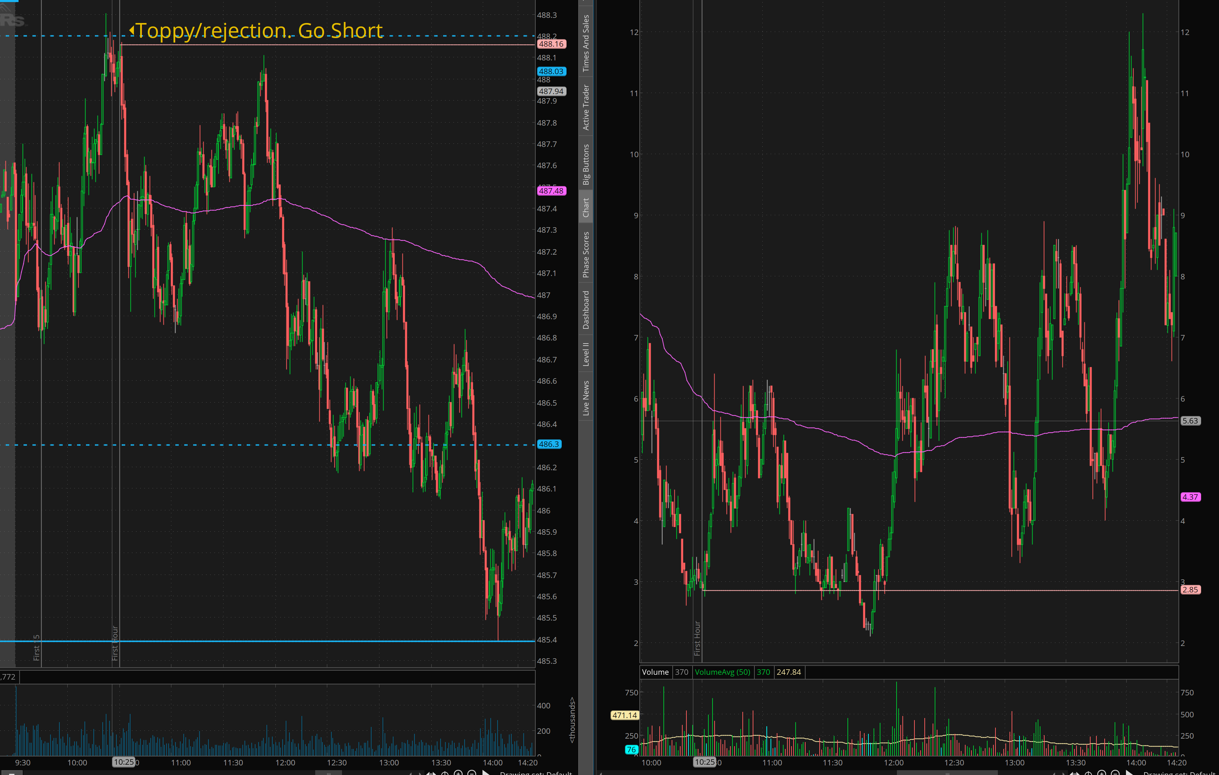
Task: Click zoom in icon below right chart
Action: [x=1102, y=774]
